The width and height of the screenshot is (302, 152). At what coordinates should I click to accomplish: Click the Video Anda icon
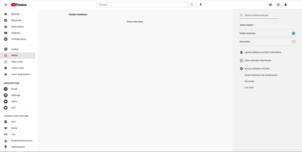click(x=6, y=62)
